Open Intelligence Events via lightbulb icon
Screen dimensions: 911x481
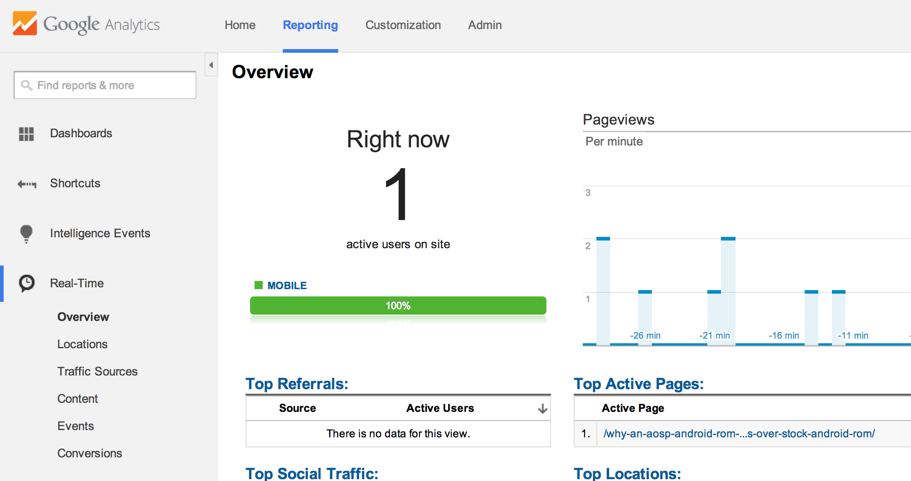[26, 233]
